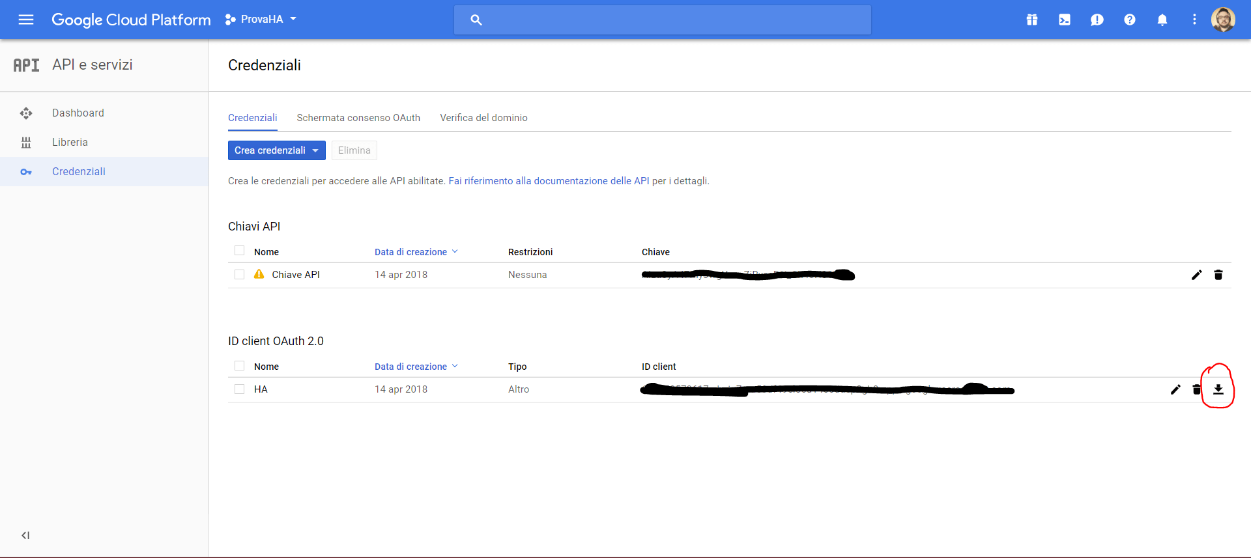Edit the HA OAuth client

(1175, 389)
